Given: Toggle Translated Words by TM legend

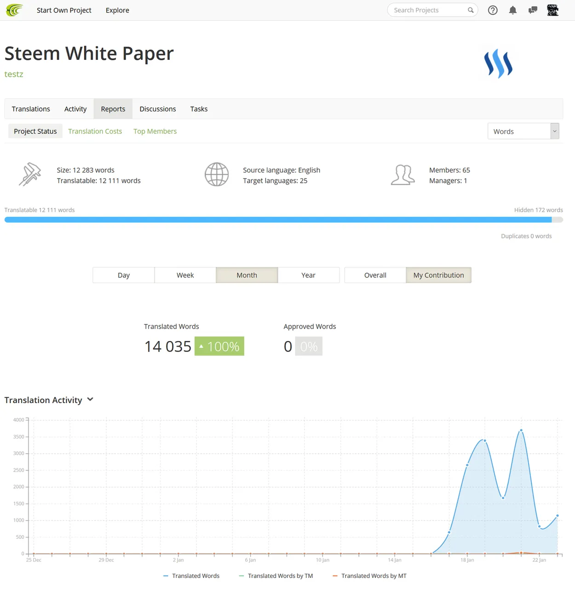Looking at the screenshot, I should (276, 576).
